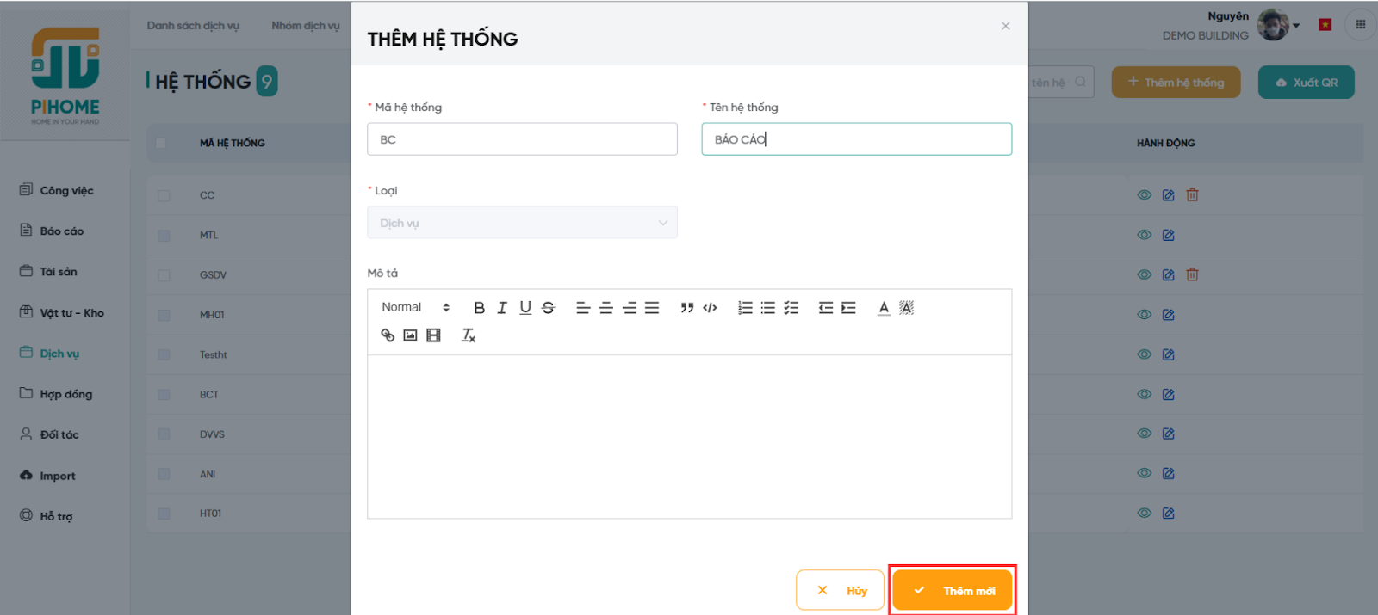1378x615 pixels.
Task: Insert a link using the link icon
Action: click(x=388, y=335)
